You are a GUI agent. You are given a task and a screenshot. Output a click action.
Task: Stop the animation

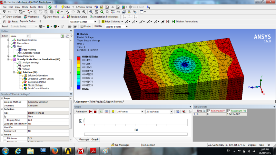click(95, 112)
